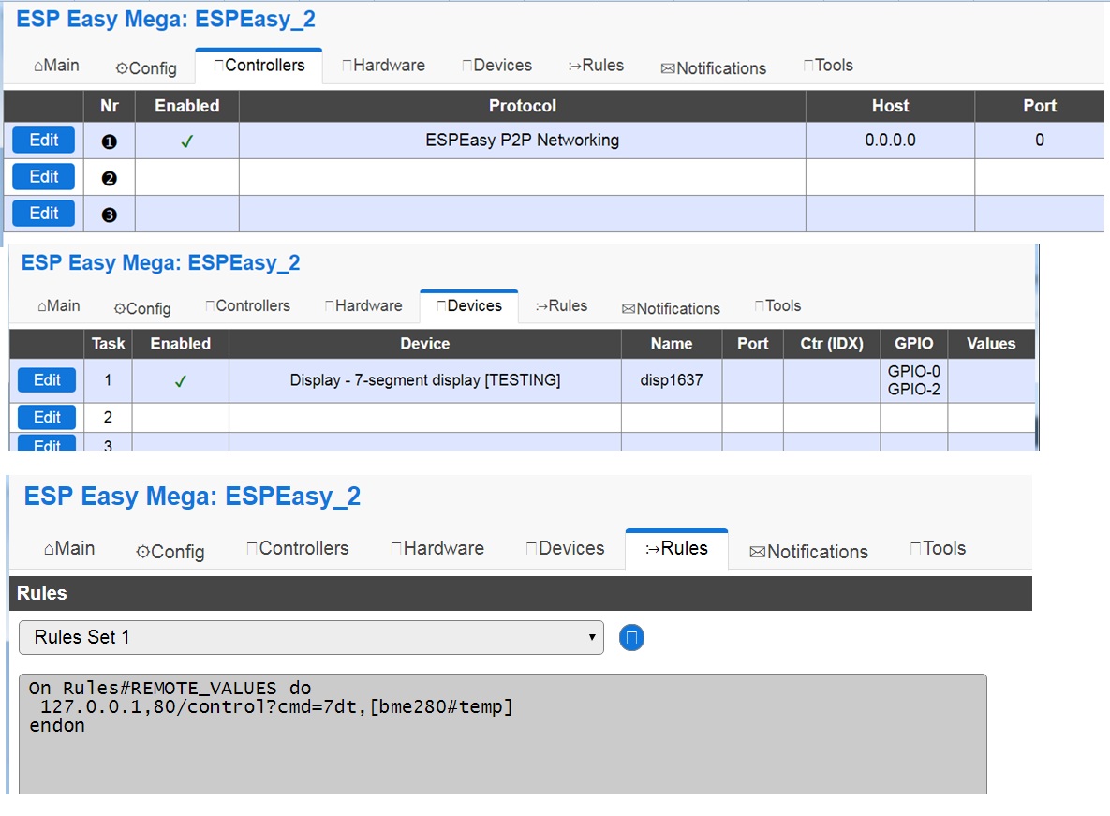Click into the rules text editor area
Screen dimensions: 1110x816
point(503,734)
